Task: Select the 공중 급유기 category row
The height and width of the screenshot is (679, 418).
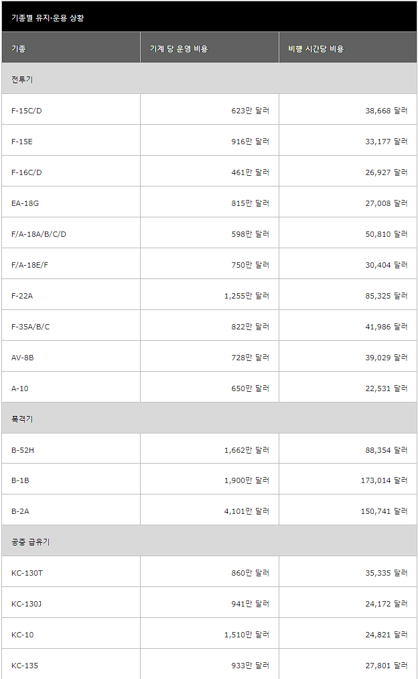Action: [31, 541]
